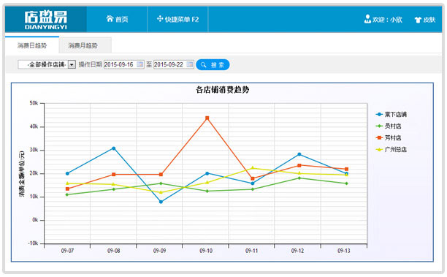
Task: Click the green data point on 09-09
Action: click(161, 183)
